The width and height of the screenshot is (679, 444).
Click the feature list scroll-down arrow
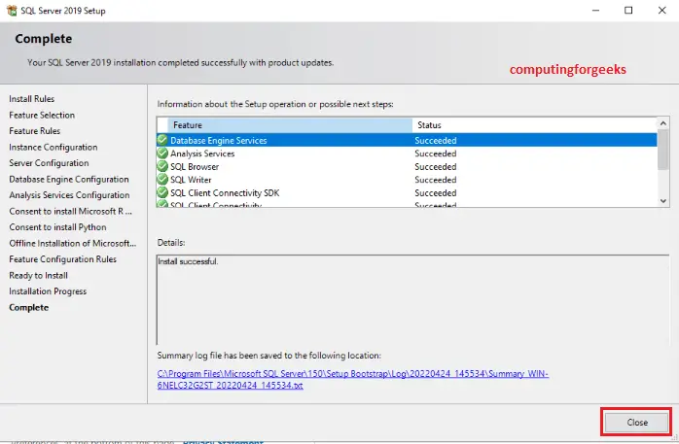[663, 201]
